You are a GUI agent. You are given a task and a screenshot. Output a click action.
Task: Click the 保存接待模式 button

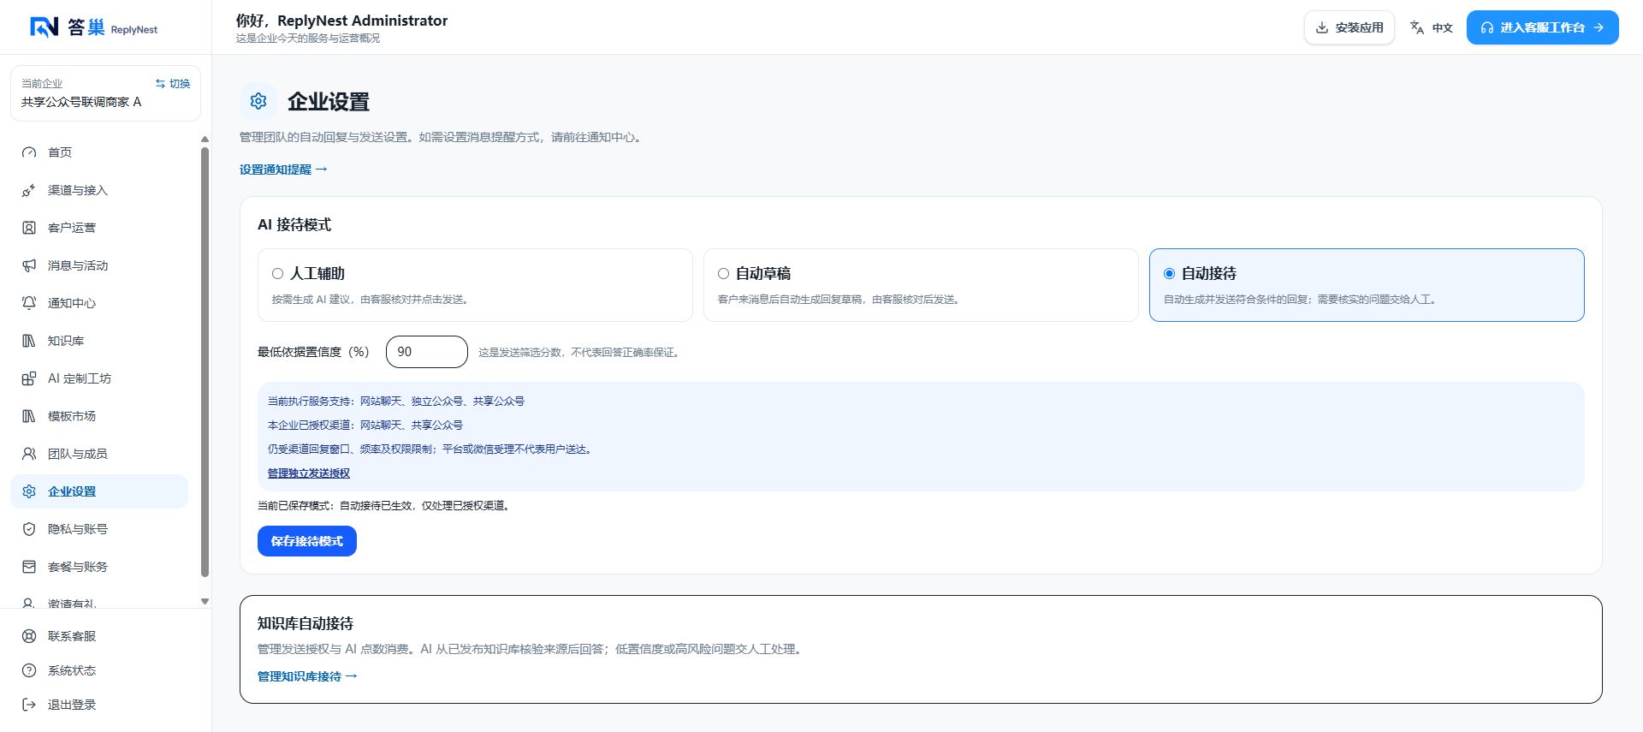point(307,541)
